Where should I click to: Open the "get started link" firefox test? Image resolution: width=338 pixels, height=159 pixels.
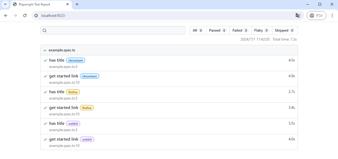click(64, 108)
